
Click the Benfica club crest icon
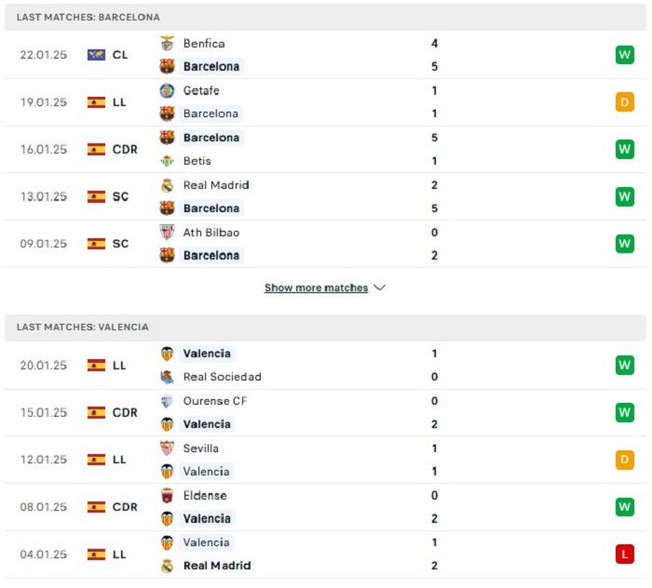point(167,43)
